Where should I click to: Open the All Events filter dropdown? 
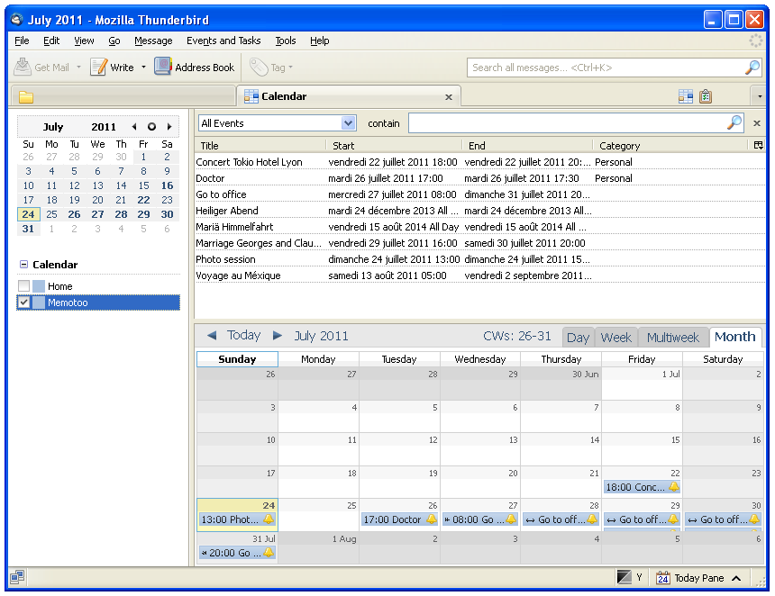(x=348, y=123)
